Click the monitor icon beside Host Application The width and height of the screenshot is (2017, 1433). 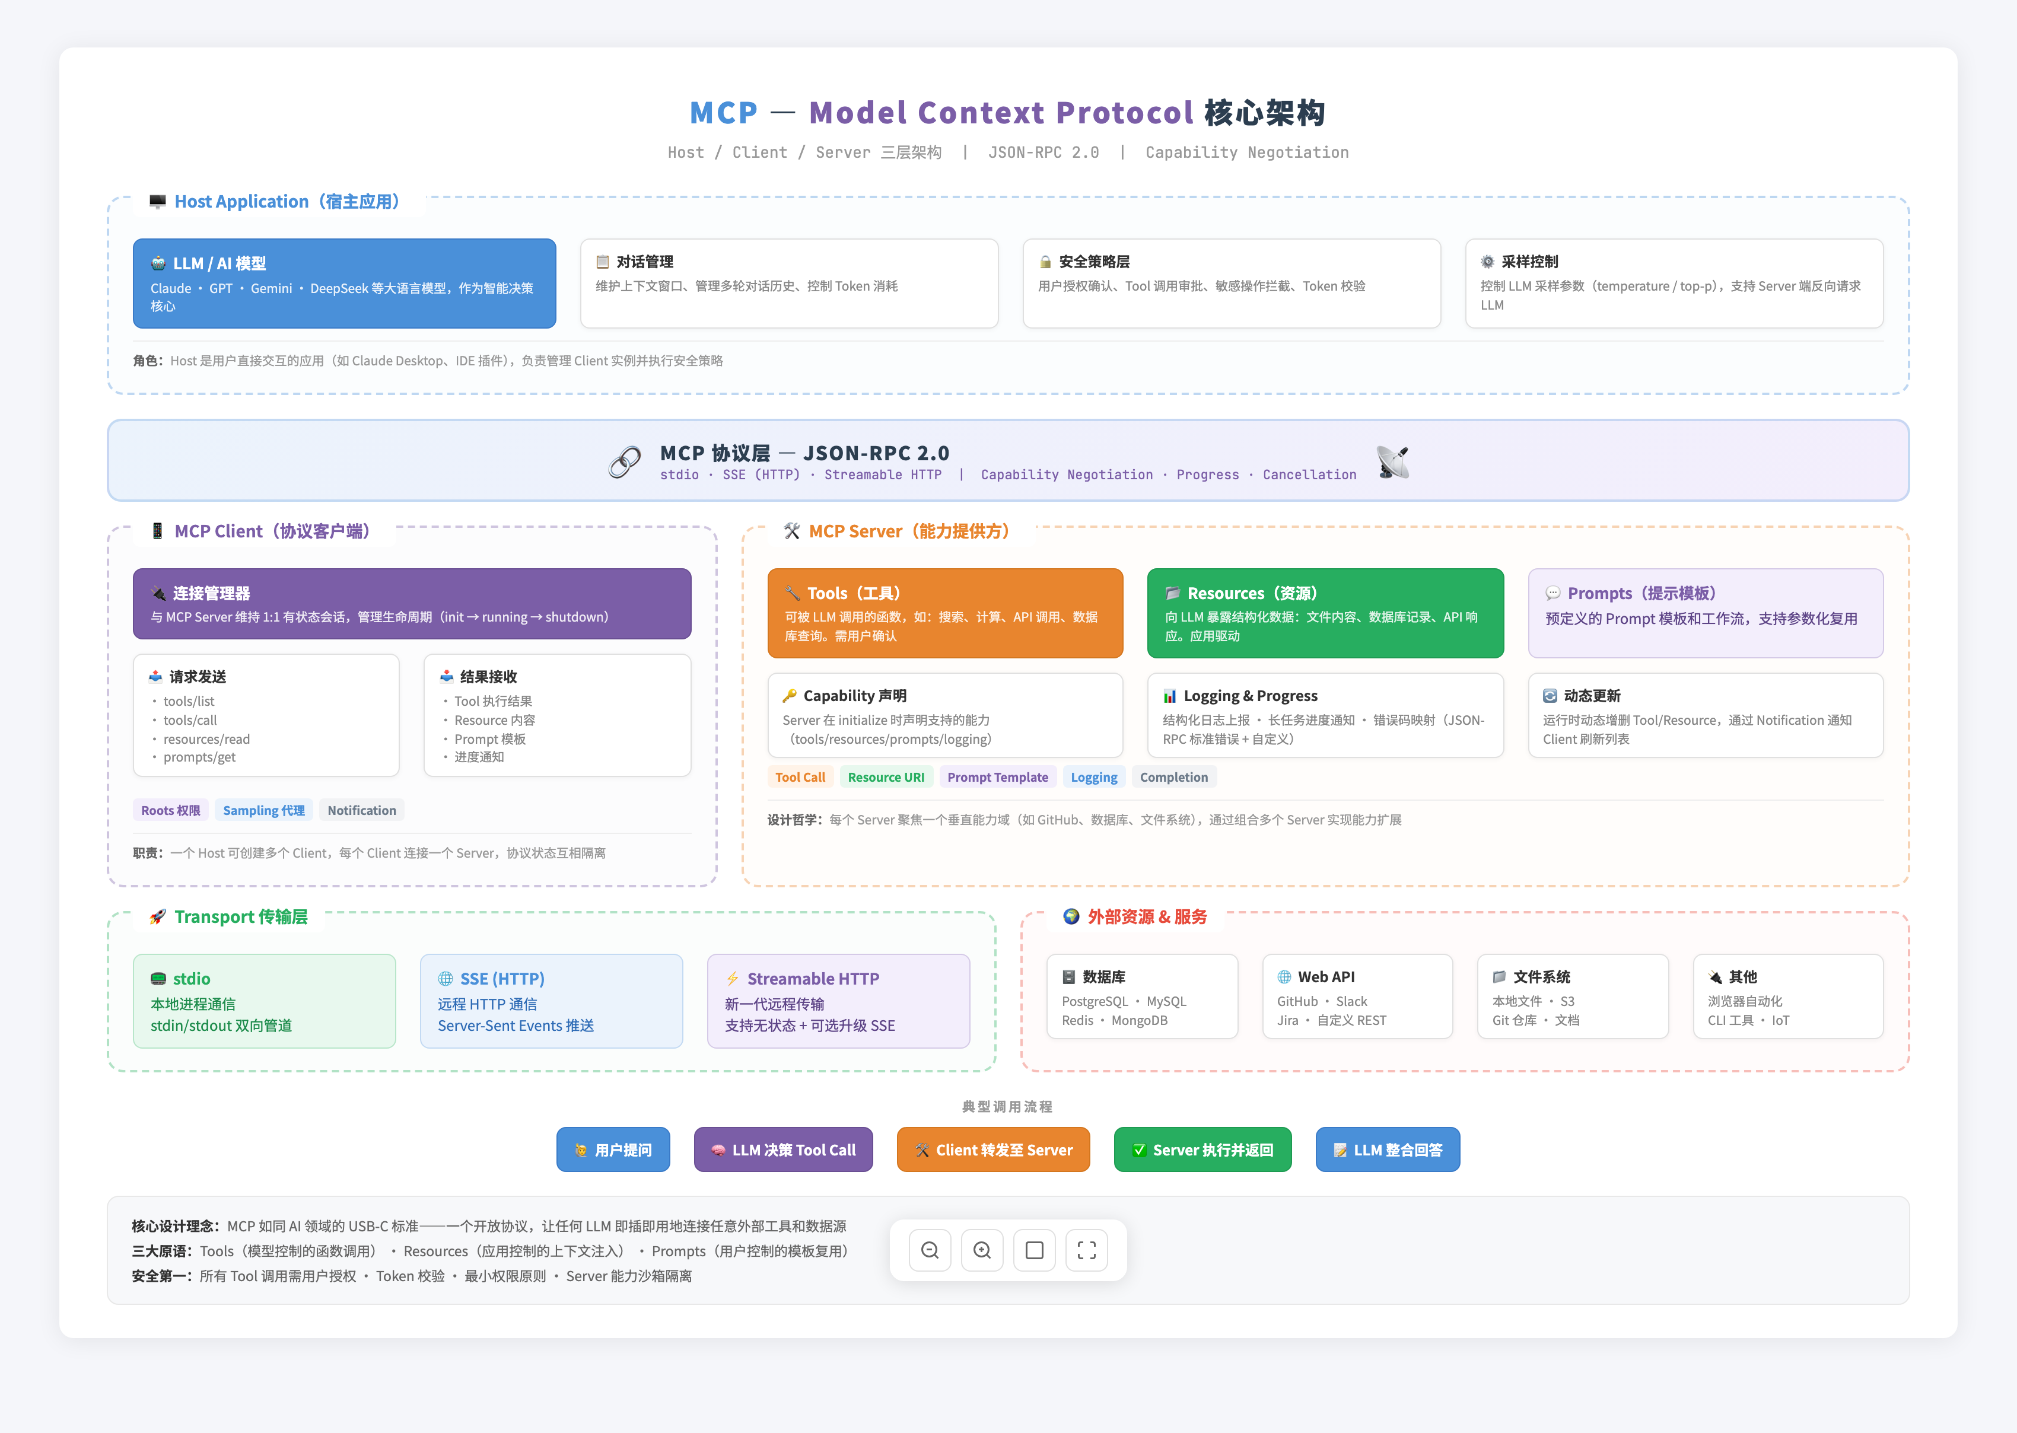click(x=158, y=201)
